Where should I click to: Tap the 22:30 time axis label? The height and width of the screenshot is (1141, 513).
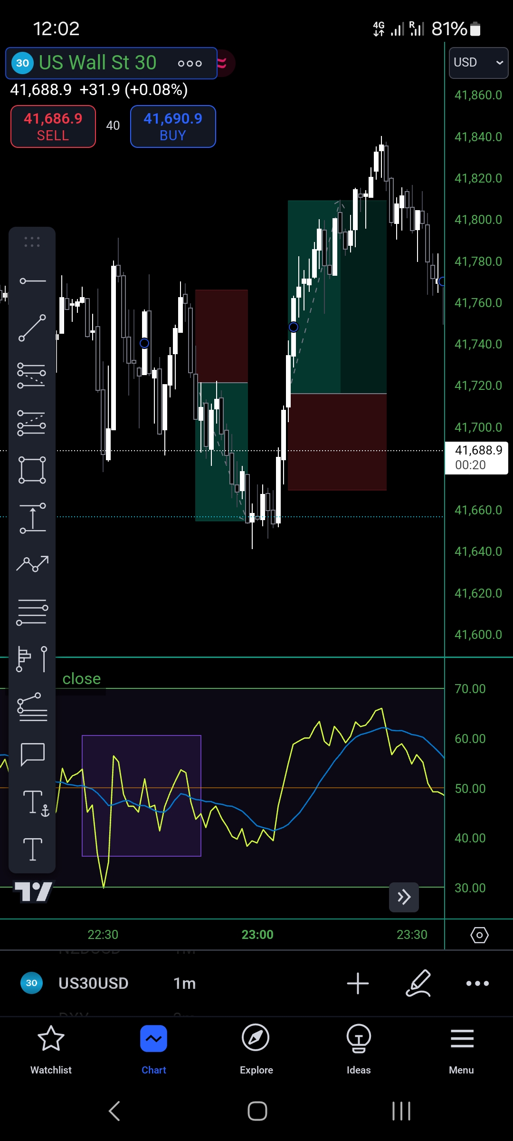103,935
